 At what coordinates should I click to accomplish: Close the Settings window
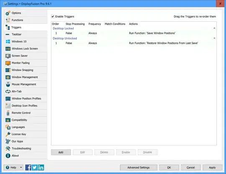click(x=221, y=4)
